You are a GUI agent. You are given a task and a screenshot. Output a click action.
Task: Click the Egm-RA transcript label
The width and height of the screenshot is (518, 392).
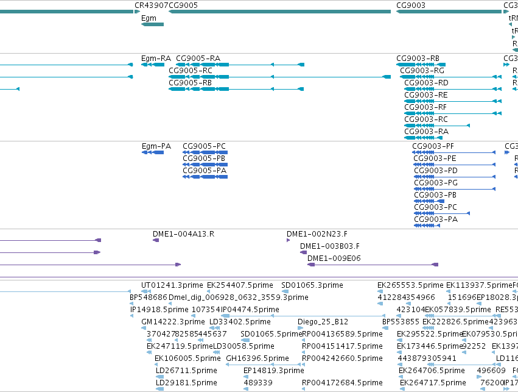[x=156, y=59]
